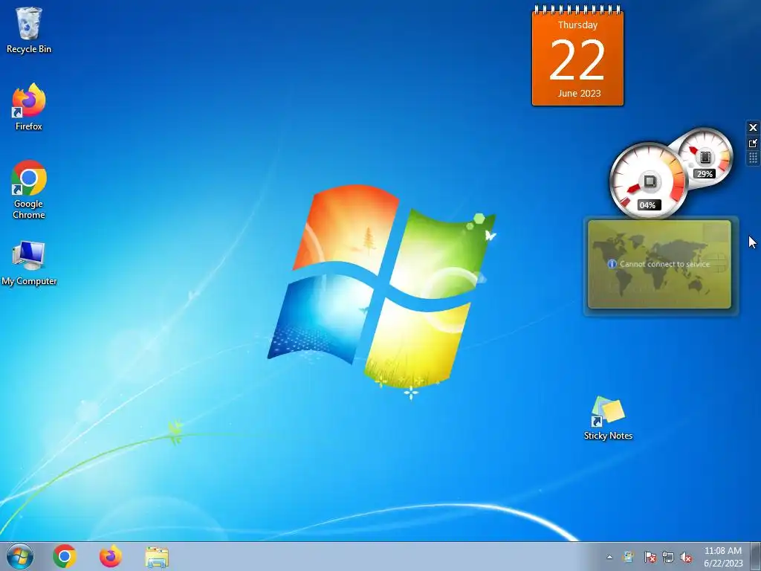
Task: Select the Firefox desktop shortcut
Action: tap(29, 107)
